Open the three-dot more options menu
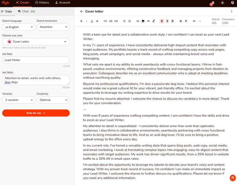Viewport: 237px width, 185px height. pos(232,11)
